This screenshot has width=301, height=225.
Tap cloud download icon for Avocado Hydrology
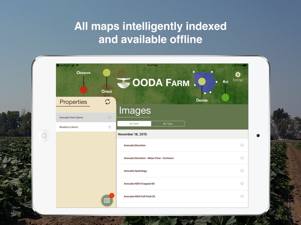[x=242, y=171]
